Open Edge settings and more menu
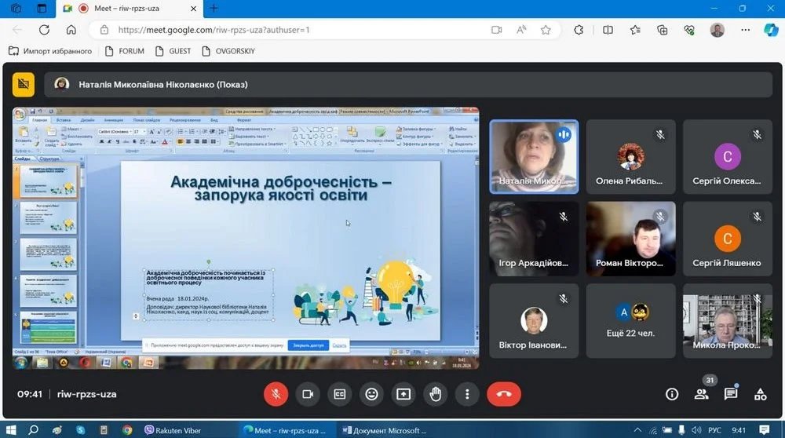 pyautogui.click(x=745, y=30)
